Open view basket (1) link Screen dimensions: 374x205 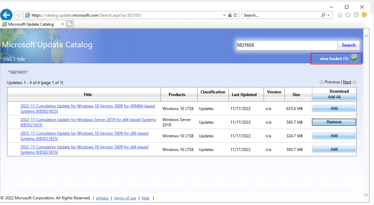point(334,59)
